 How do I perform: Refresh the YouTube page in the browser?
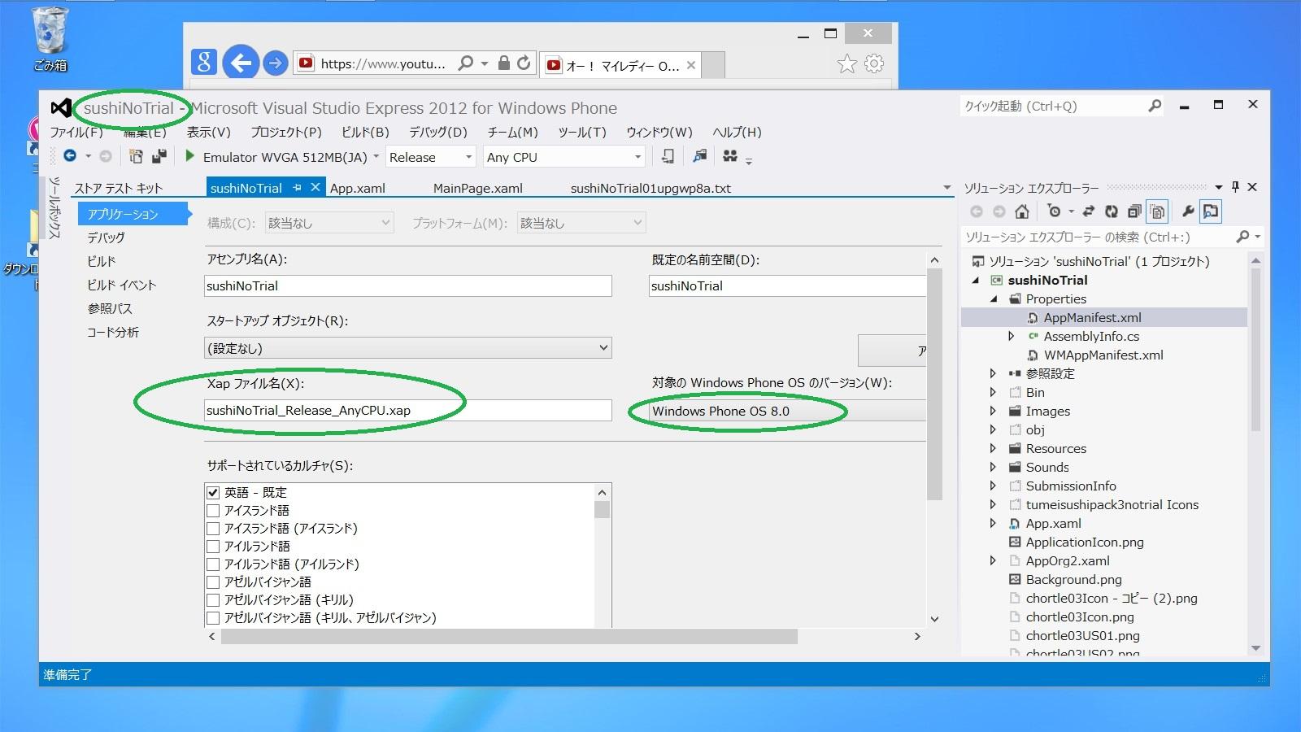[524, 63]
